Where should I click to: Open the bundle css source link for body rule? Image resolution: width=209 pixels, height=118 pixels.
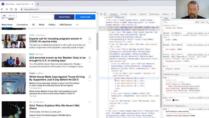pyautogui.click(x=199, y=78)
